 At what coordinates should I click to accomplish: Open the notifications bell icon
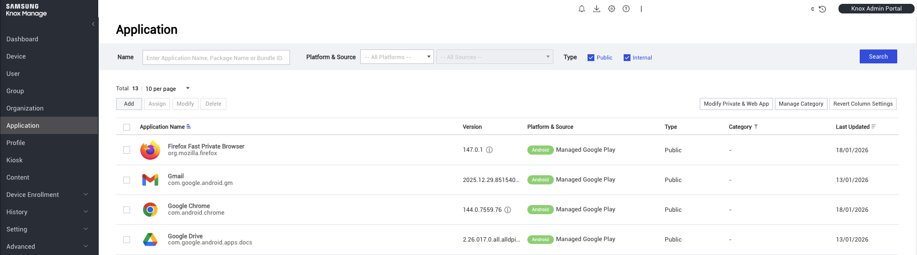[x=582, y=9]
